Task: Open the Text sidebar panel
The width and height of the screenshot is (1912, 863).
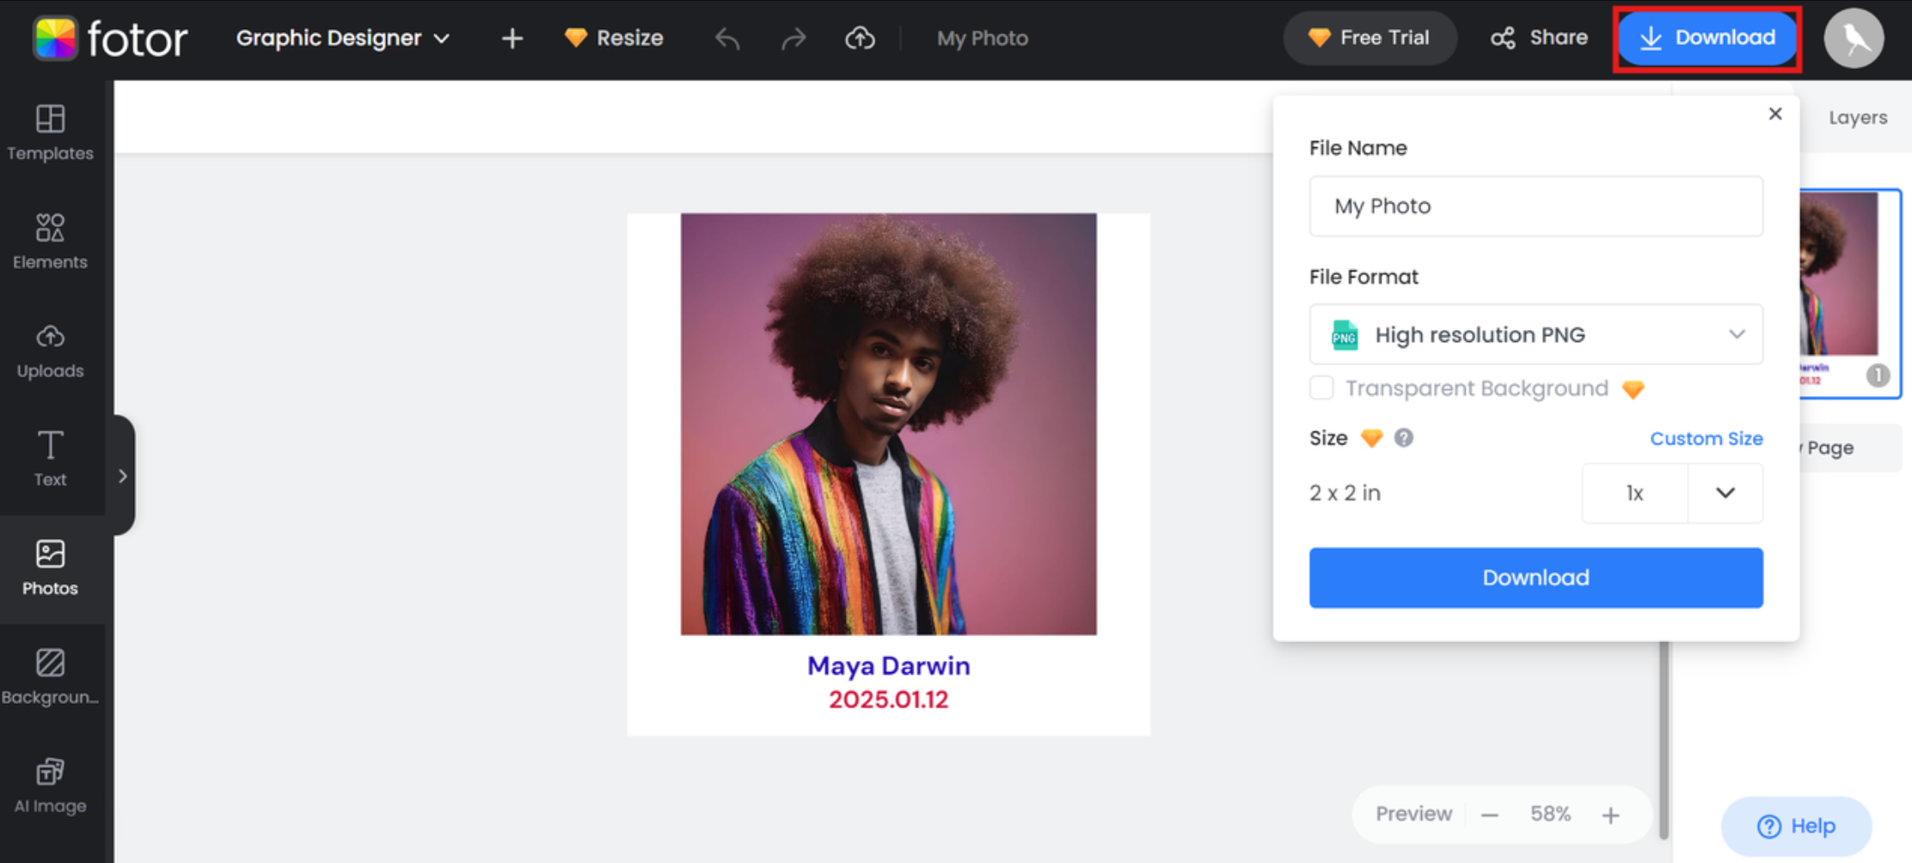Action: click(x=50, y=459)
